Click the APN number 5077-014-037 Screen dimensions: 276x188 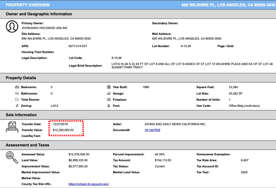[78, 46]
